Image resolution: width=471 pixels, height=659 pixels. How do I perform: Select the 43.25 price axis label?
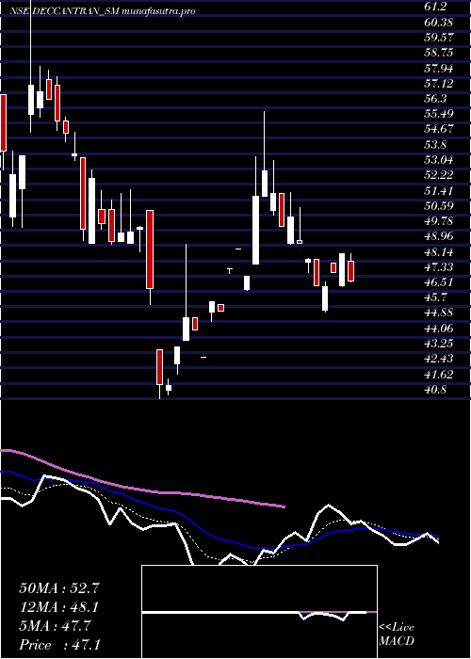439,344
